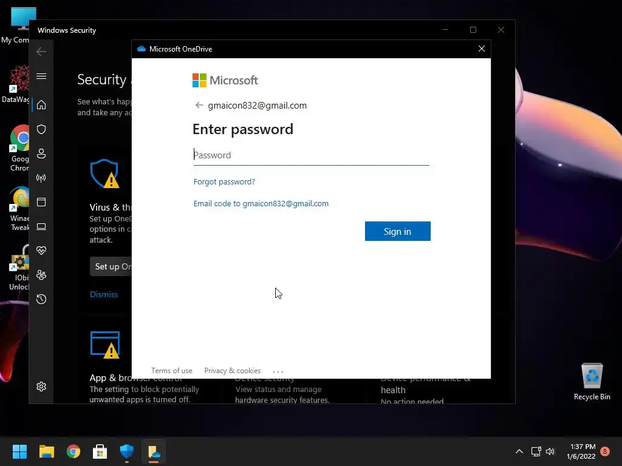Maximize the Windows Security window
The width and height of the screenshot is (622, 466).
point(473,30)
